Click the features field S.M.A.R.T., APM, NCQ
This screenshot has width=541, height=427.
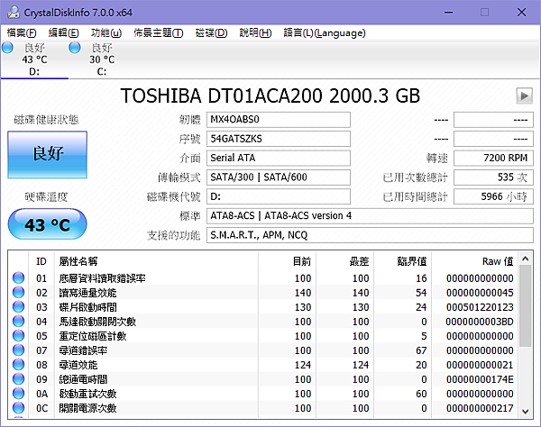pyautogui.click(x=370, y=235)
